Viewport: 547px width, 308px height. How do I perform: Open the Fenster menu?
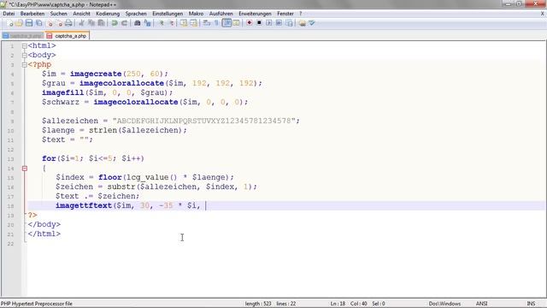click(285, 14)
